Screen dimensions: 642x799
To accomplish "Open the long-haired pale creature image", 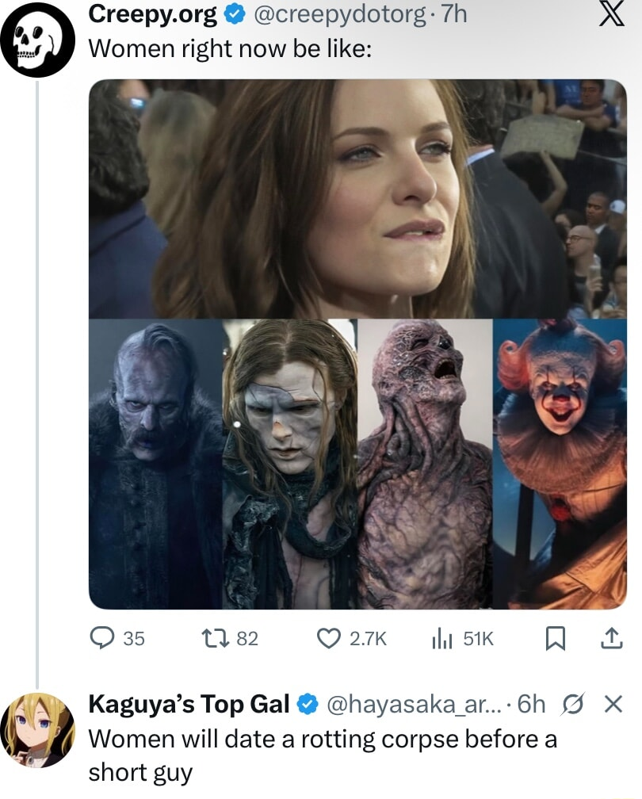I will pos(290,464).
